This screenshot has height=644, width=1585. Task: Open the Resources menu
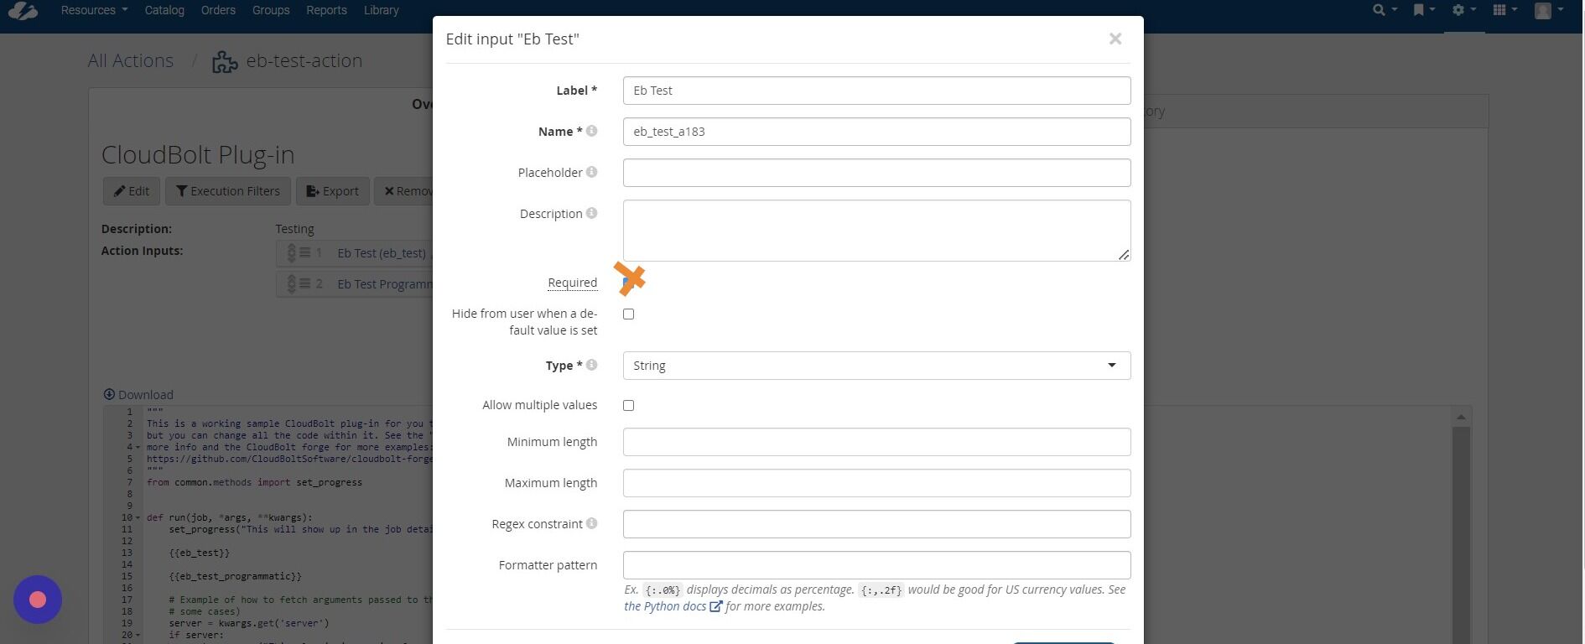click(94, 10)
